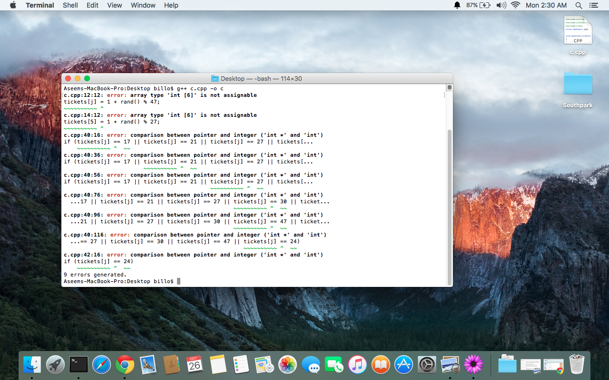Image resolution: width=609 pixels, height=380 pixels.
Task: Restore the minimized Chrome window thumbnail in Dock
Action: point(553,366)
